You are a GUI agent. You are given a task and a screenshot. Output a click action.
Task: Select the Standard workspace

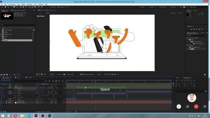pos(152,7)
